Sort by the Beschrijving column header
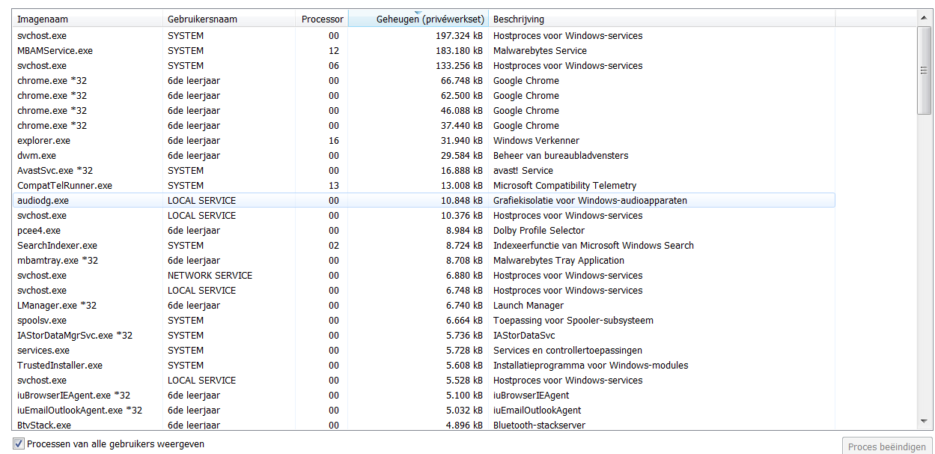Viewport: 935px width, 454px height. click(662, 19)
